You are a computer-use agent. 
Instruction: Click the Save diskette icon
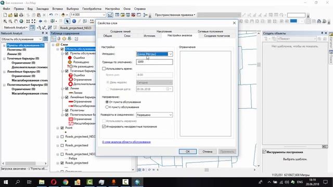[x=16, y=15]
